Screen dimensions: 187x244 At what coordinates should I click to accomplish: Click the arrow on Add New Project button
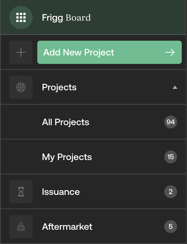pyautogui.click(x=170, y=52)
